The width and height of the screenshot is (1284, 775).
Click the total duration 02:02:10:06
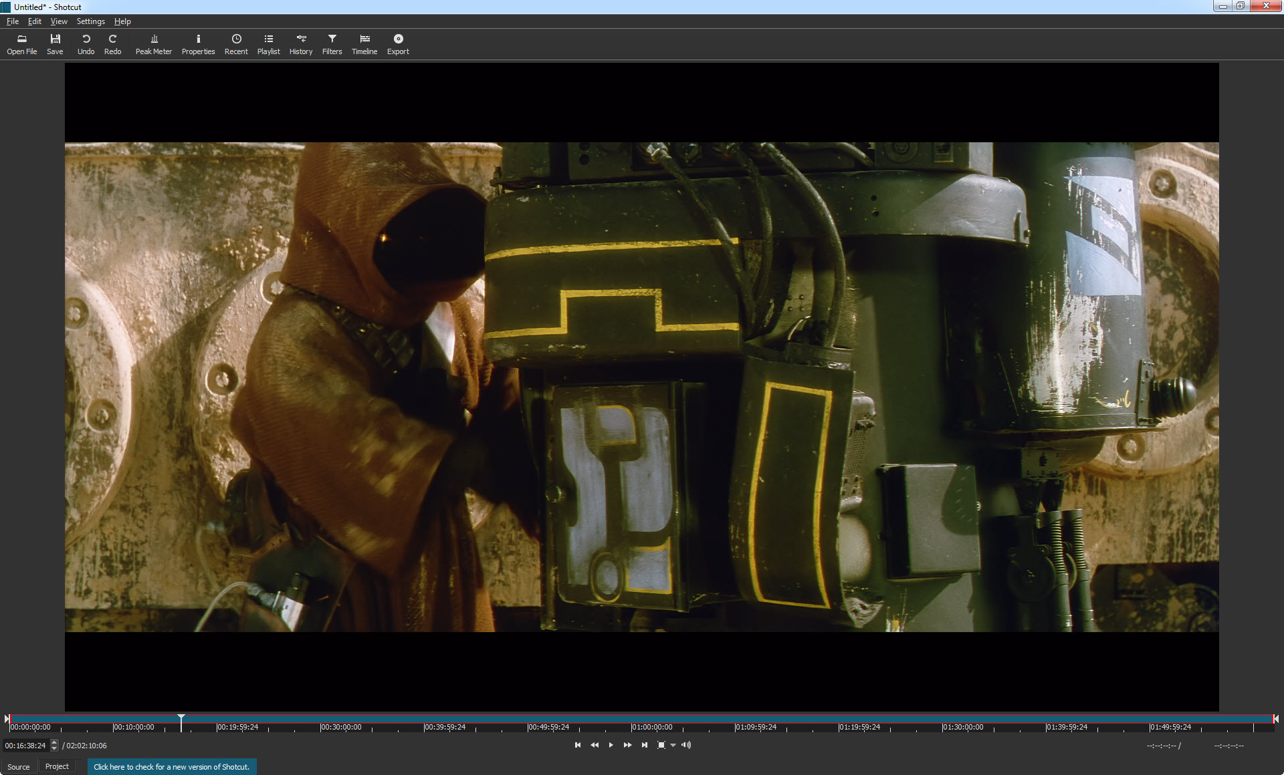86,746
